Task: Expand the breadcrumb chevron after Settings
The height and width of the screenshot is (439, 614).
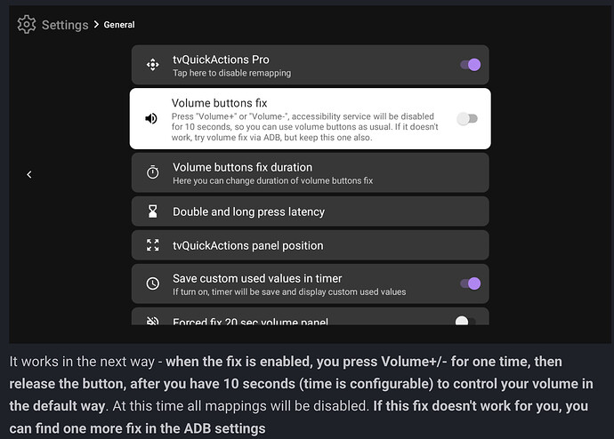Action: point(96,25)
